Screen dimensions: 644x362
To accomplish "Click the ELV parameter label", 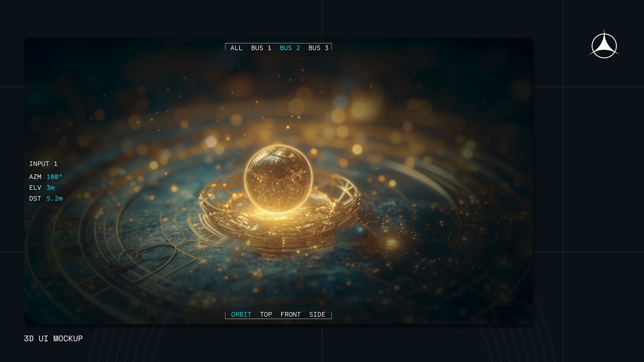I will (35, 188).
